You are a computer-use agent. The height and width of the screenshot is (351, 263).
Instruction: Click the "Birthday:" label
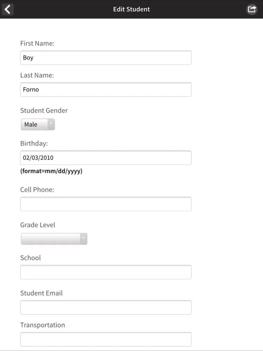34,144
